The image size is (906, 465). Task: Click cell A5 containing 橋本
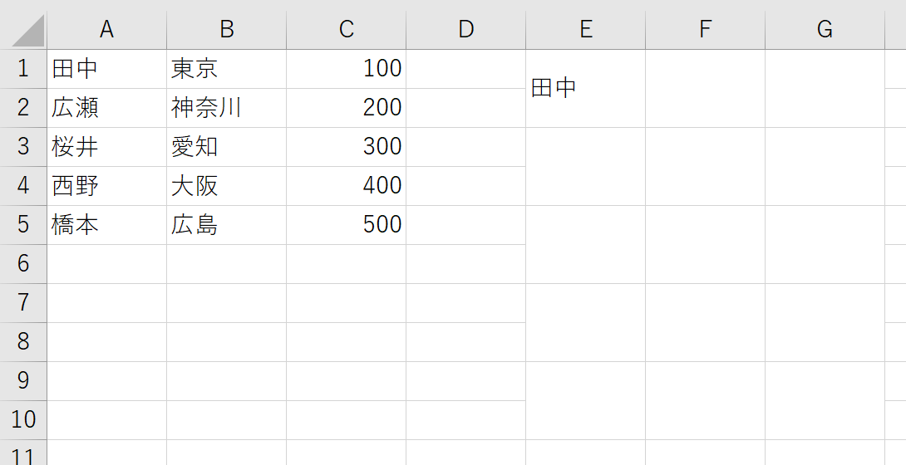pyautogui.click(x=106, y=224)
